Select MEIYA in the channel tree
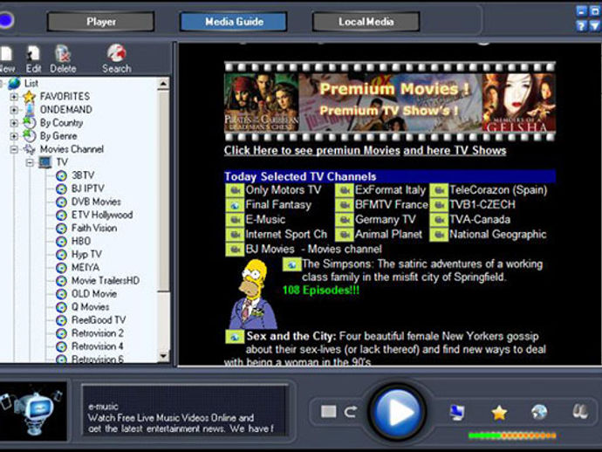Viewport: 602px width, 452px height. tap(86, 267)
